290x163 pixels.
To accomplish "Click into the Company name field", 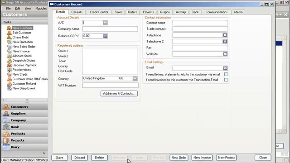I will pos(110,29).
